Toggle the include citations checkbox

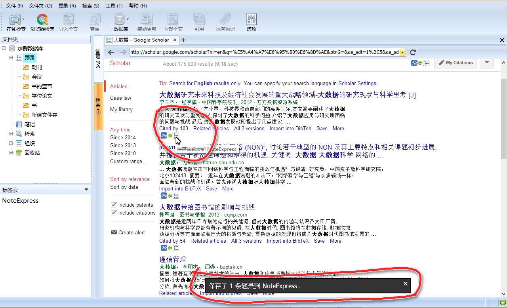click(x=114, y=213)
